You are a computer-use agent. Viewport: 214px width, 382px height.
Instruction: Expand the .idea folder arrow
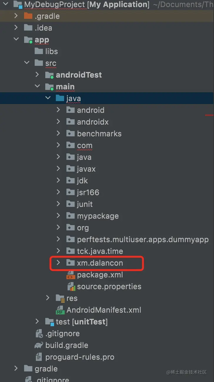(16, 28)
